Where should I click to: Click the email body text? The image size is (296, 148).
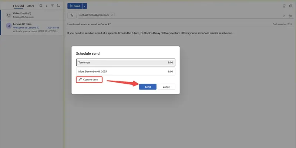click(150, 33)
